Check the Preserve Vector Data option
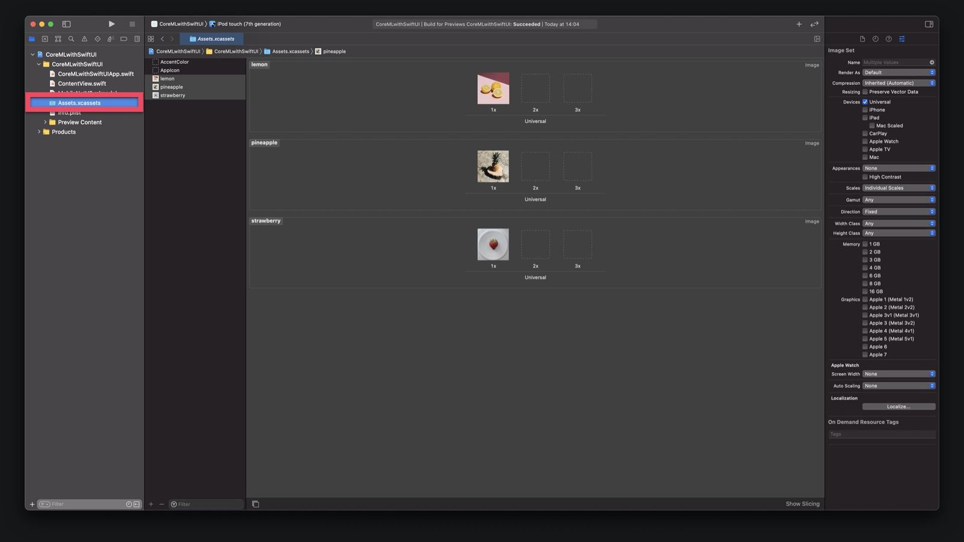This screenshot has width=964, height=542. click(866, 92)
